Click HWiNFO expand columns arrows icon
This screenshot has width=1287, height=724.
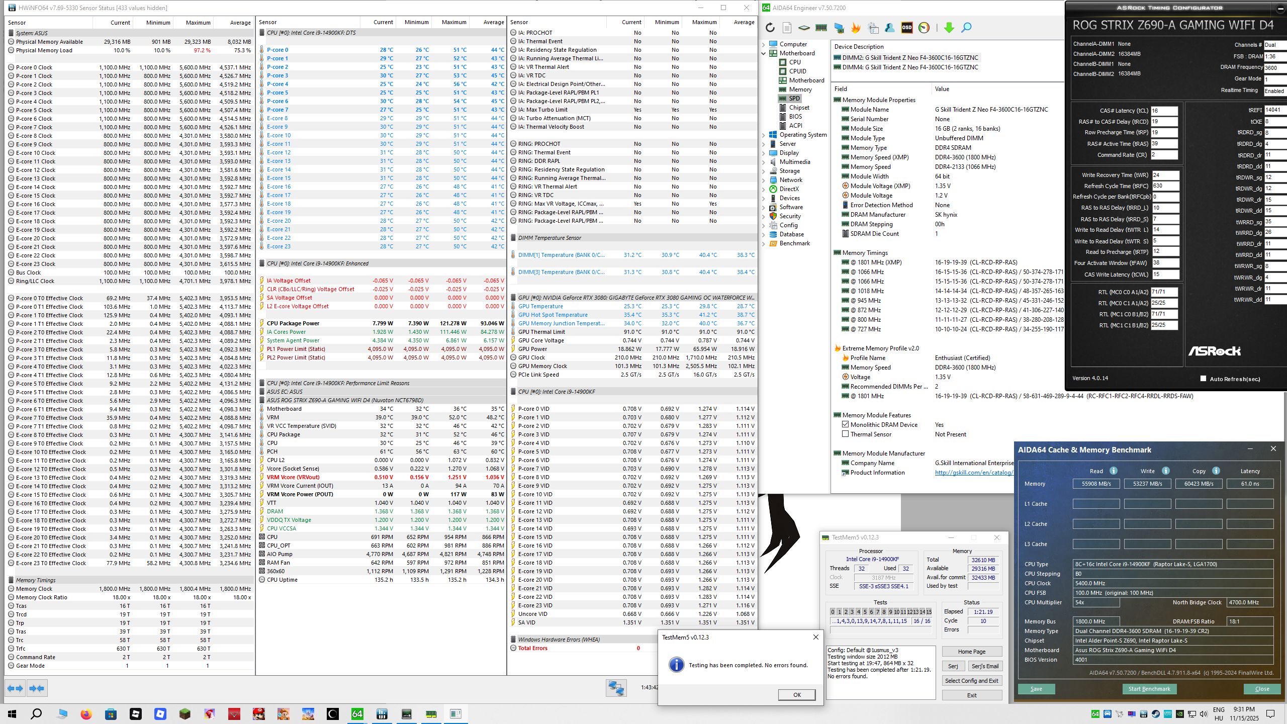[15, 688]
